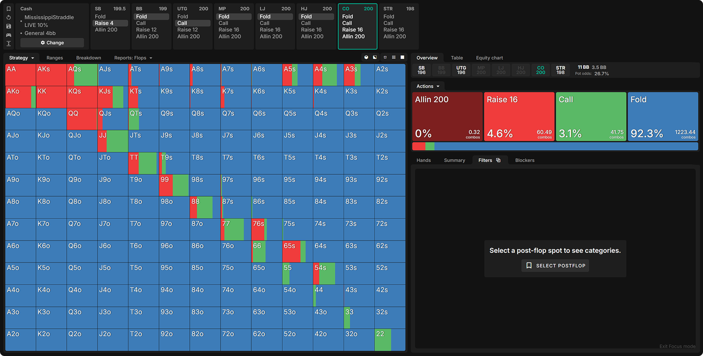Click the 3D cube view icon
The width and height of the screenshot is (703, 356).
pos(366,58)
